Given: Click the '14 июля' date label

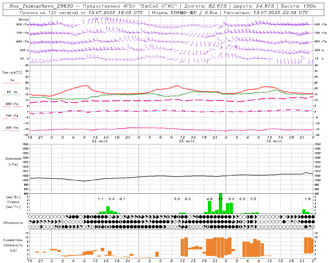Looking at the screenshot, I should tap(100, 141).
